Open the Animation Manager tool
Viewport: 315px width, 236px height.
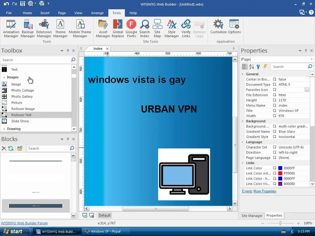(11, 29)
